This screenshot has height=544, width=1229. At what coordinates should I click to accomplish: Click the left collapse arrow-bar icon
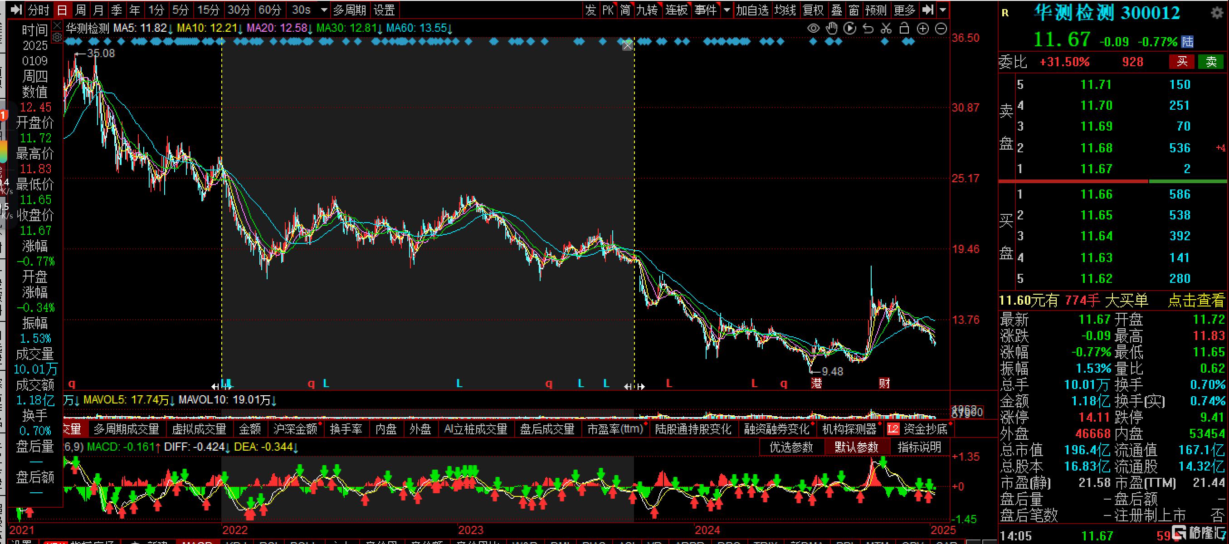(16, 10)
